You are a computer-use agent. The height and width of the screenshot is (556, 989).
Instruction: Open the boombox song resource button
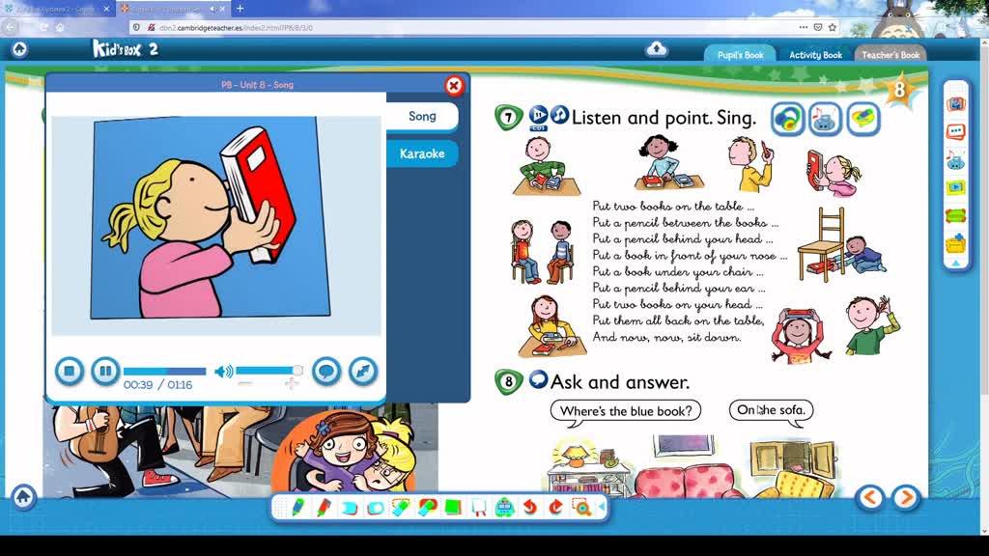pos(826,119)
